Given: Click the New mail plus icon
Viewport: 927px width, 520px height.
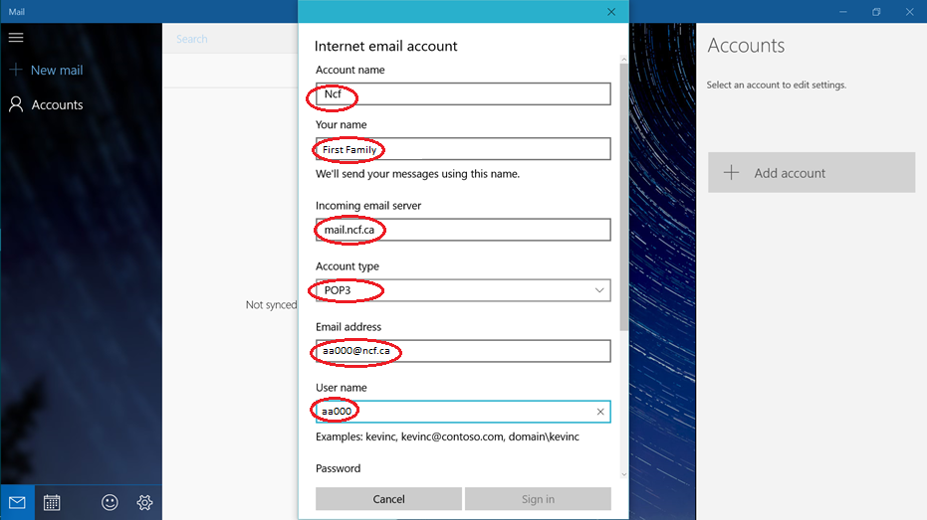Looking at the screenshot, I should [x=16, y=70].
